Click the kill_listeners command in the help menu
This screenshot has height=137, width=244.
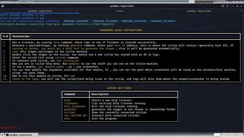75,106
